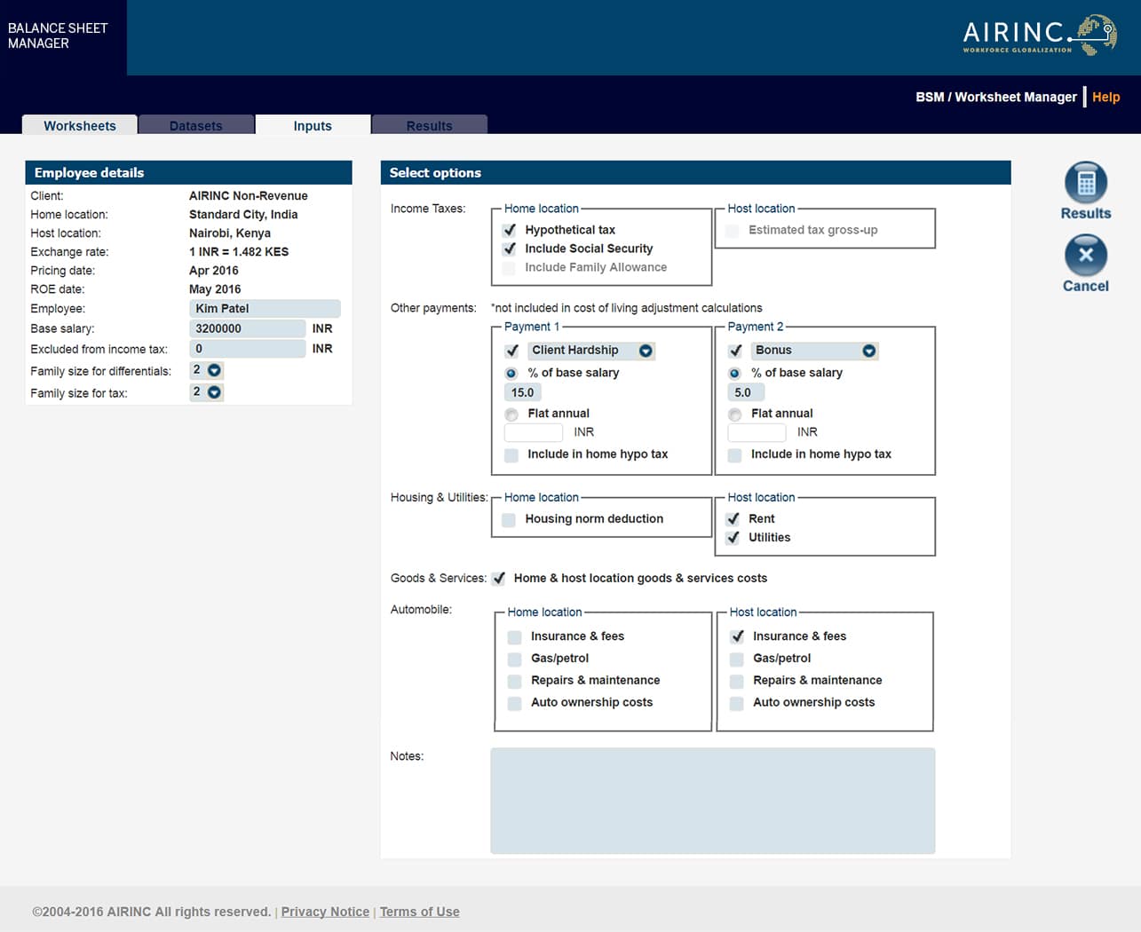Click Payment 2 percentage field 5.0
This screenshot has height=932, width=1141.
(x=746, y=392)
